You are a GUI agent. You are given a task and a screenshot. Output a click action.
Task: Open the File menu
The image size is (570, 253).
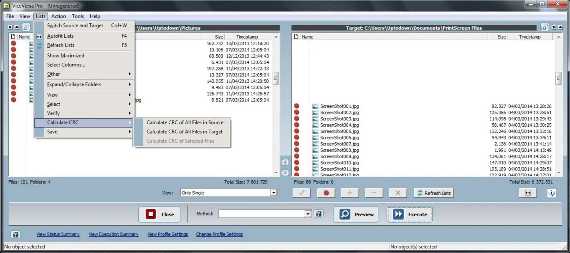click(10, 16)
